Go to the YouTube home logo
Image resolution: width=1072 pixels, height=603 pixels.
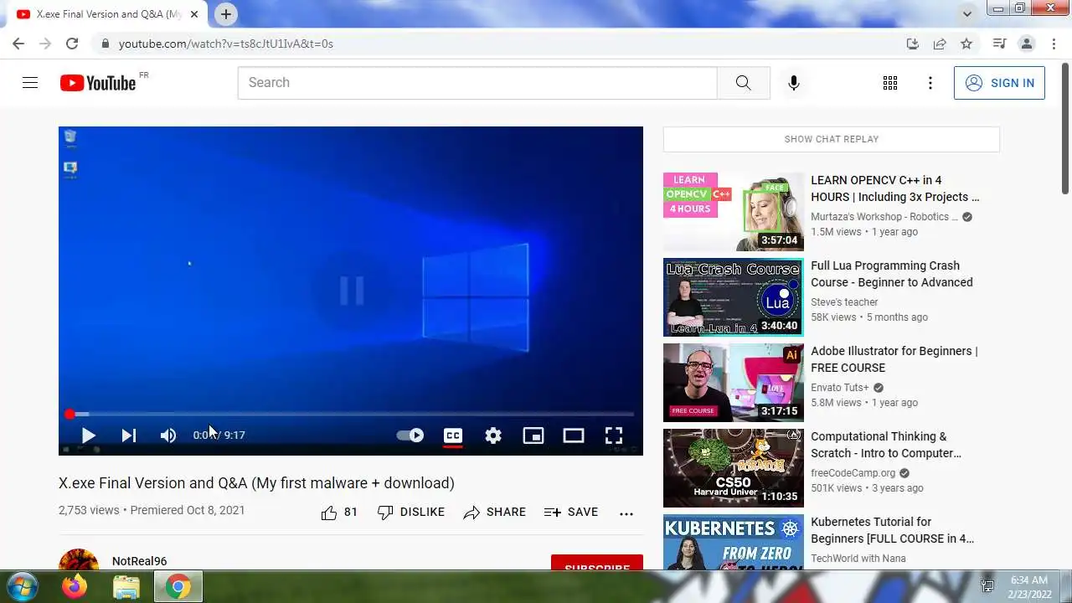[x=98, y=83]
